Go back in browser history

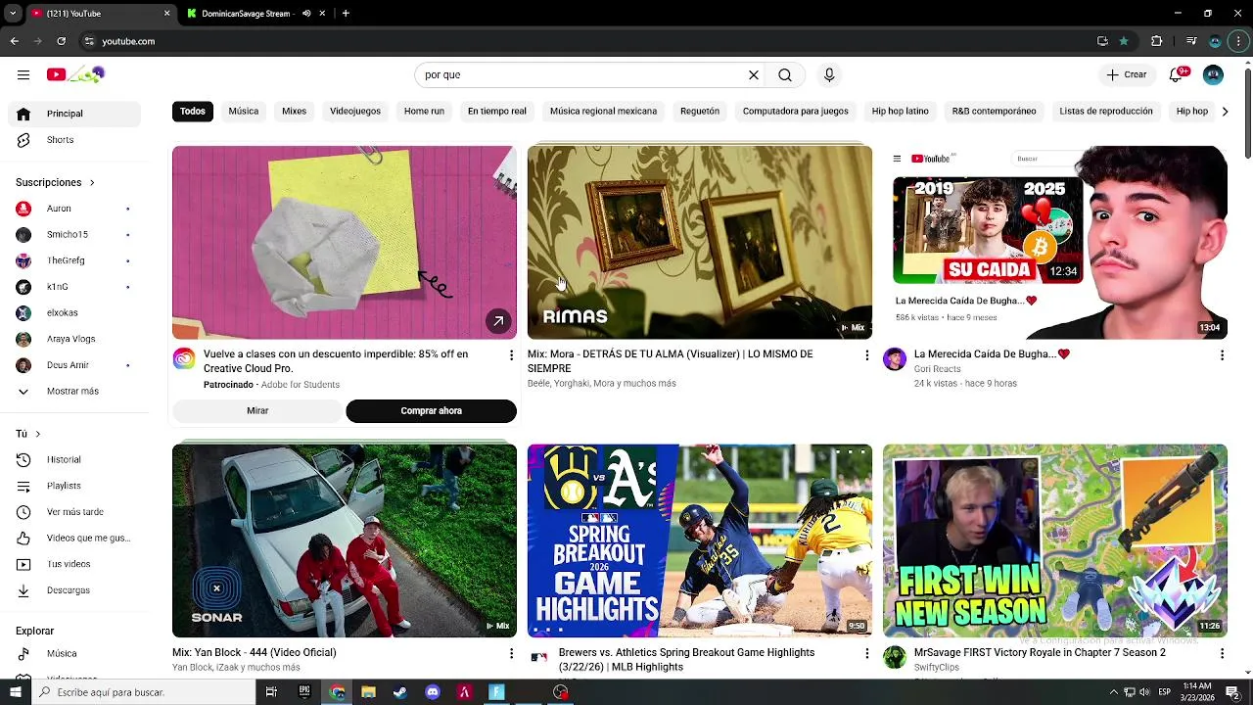pos(14,41)
